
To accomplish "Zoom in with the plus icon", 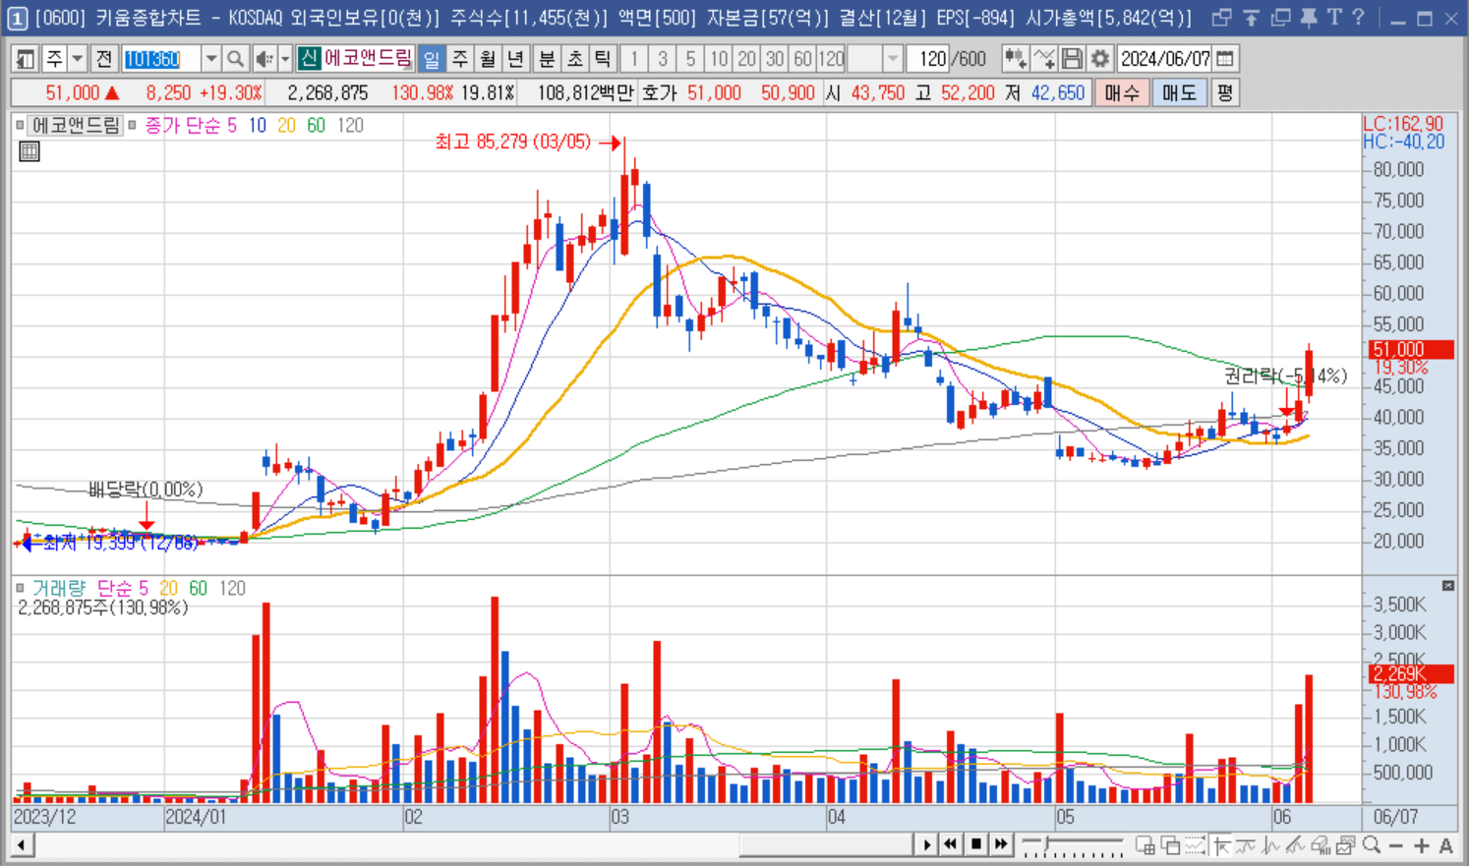I will tap(1422, 845).
